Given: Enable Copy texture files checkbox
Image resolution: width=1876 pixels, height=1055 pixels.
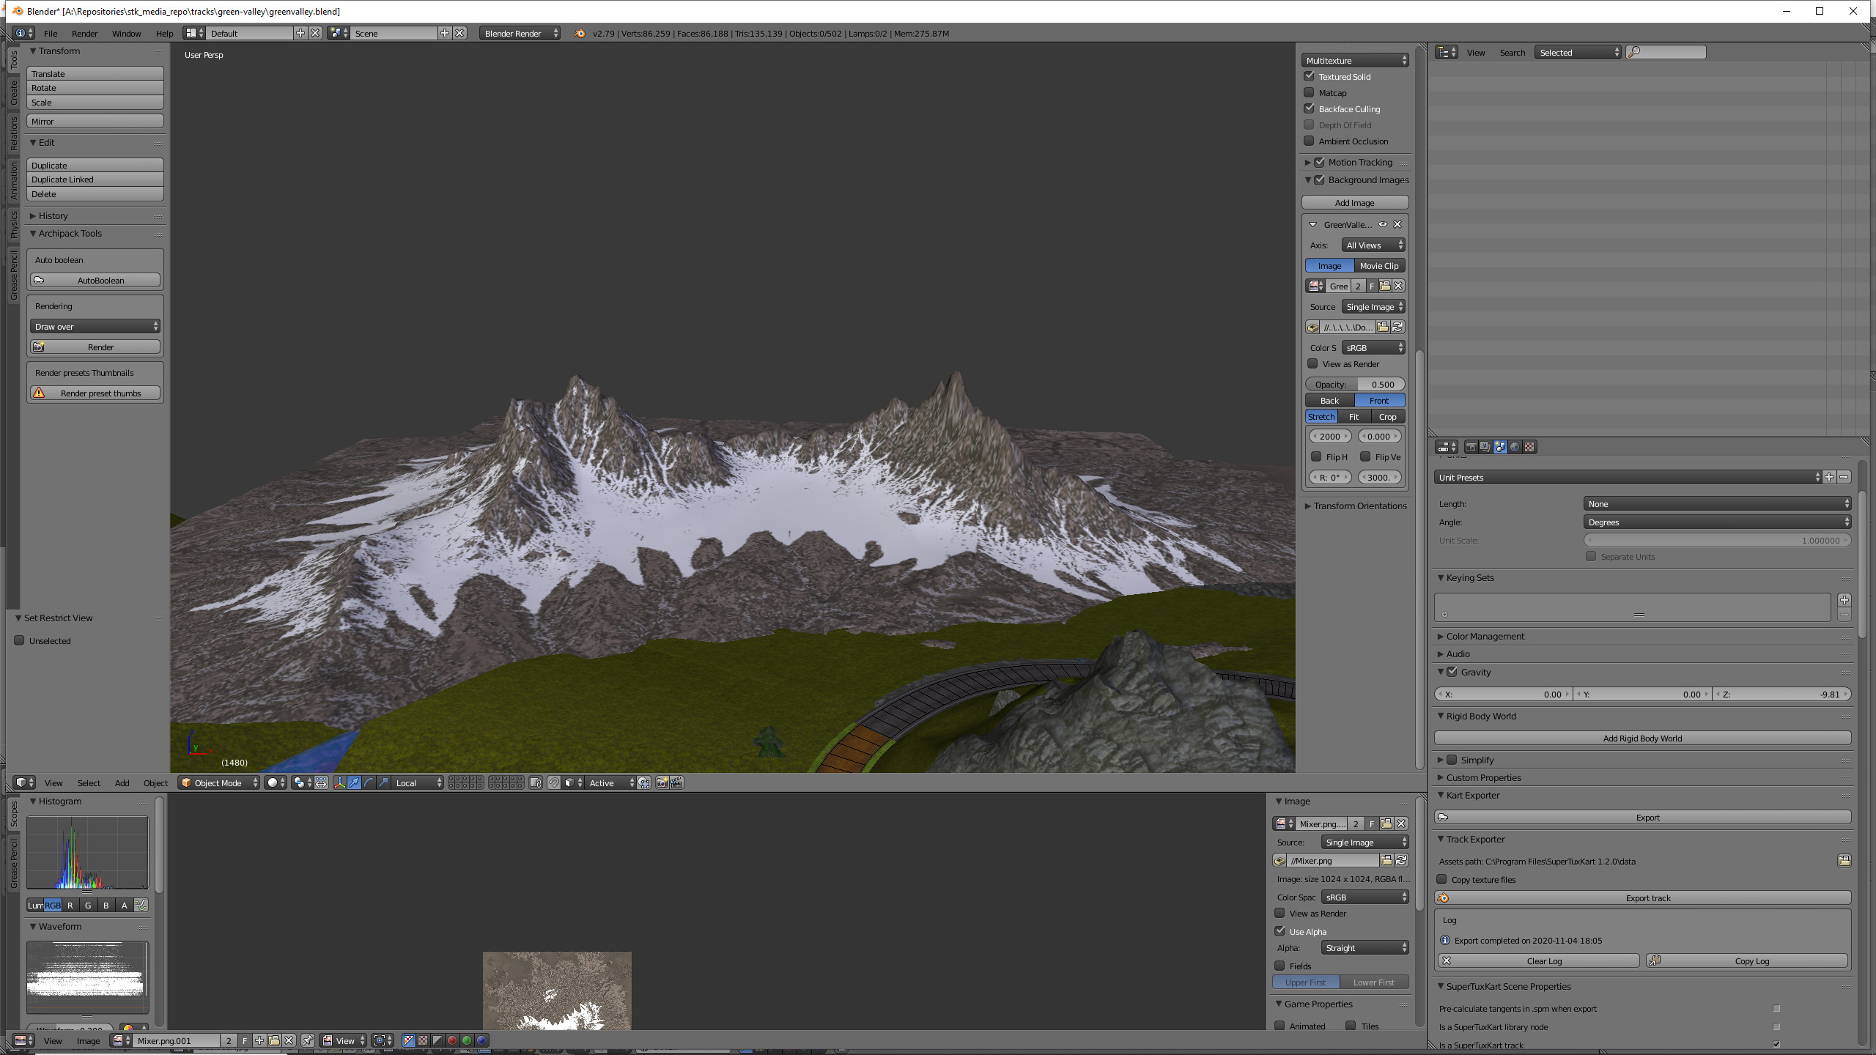Looking at the screenshot, I should (1442, 879).
